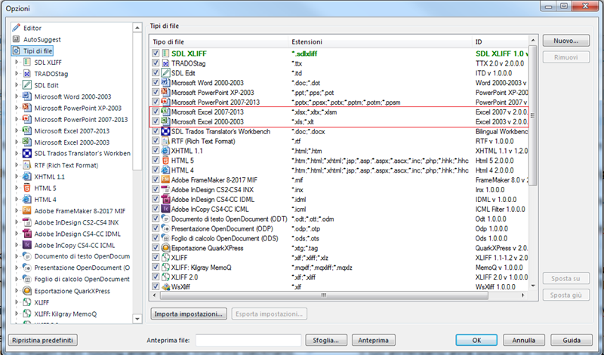Image resolution: width=604 pixels, height=355 pixels.
Task: Click the horizontal scrollbar of file list
Action: tap(324, 295)
